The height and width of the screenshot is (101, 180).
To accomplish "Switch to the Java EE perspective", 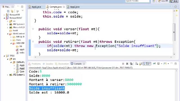I will 163,1.
